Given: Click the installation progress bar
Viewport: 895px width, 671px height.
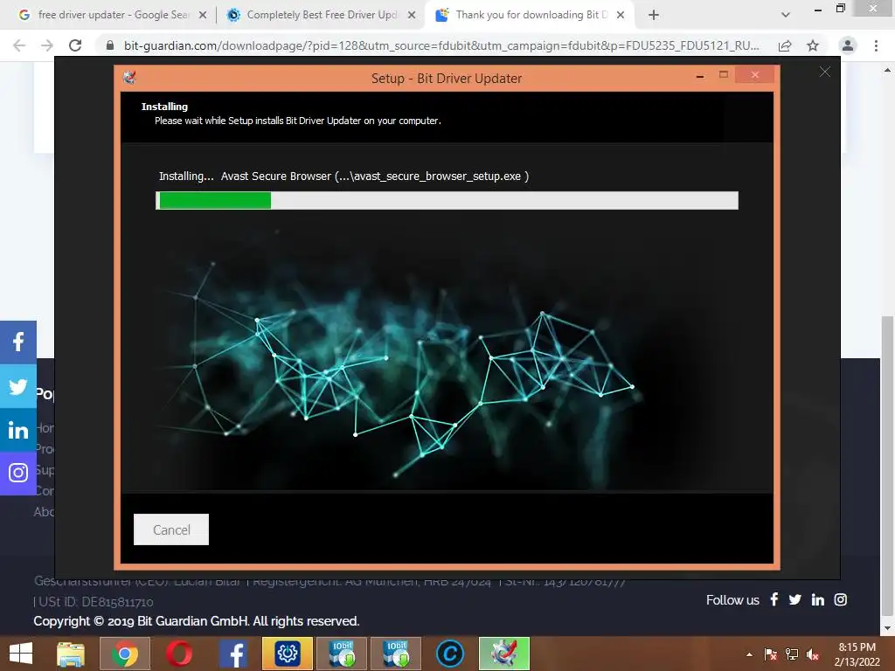Looking at the screenshot, I should [447, 201].
